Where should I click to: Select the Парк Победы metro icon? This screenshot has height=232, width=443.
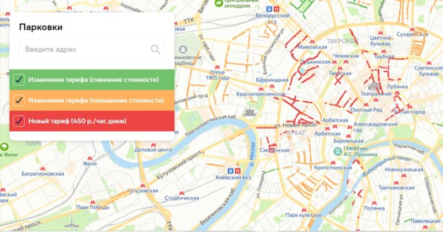pyautogui.click(x=92, y=202)
